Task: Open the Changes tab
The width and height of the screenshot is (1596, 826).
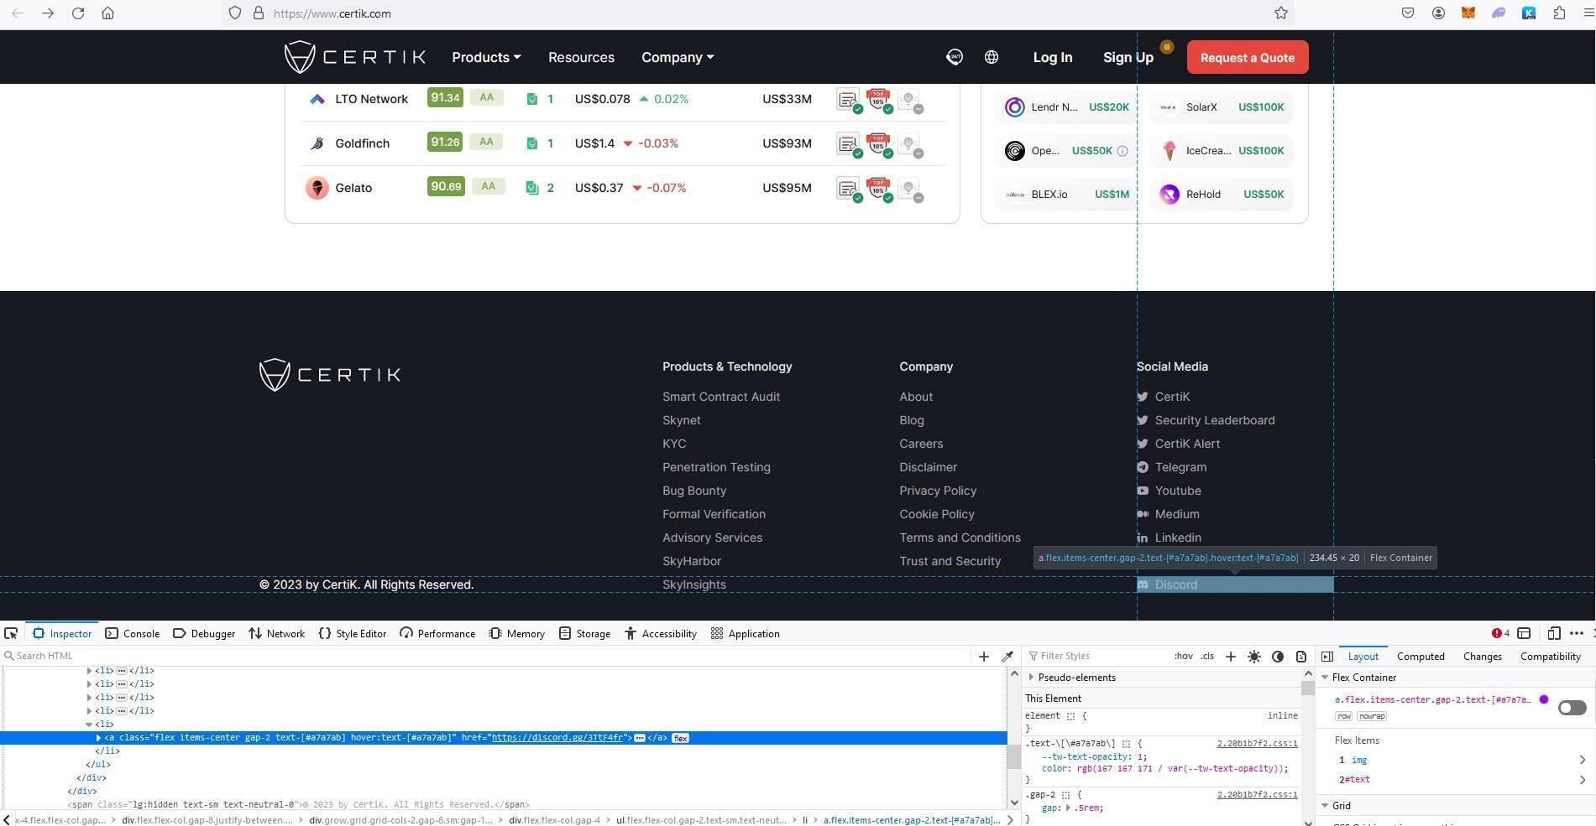Action: tap(1482, 657)
